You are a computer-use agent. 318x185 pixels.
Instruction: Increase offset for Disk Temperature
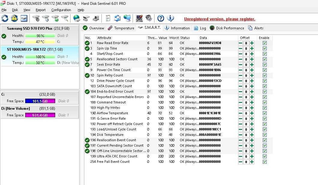(x=252, y=135)
